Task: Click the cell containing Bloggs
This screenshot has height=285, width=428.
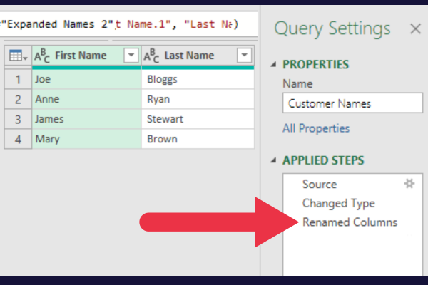Action: coord(198,79)
